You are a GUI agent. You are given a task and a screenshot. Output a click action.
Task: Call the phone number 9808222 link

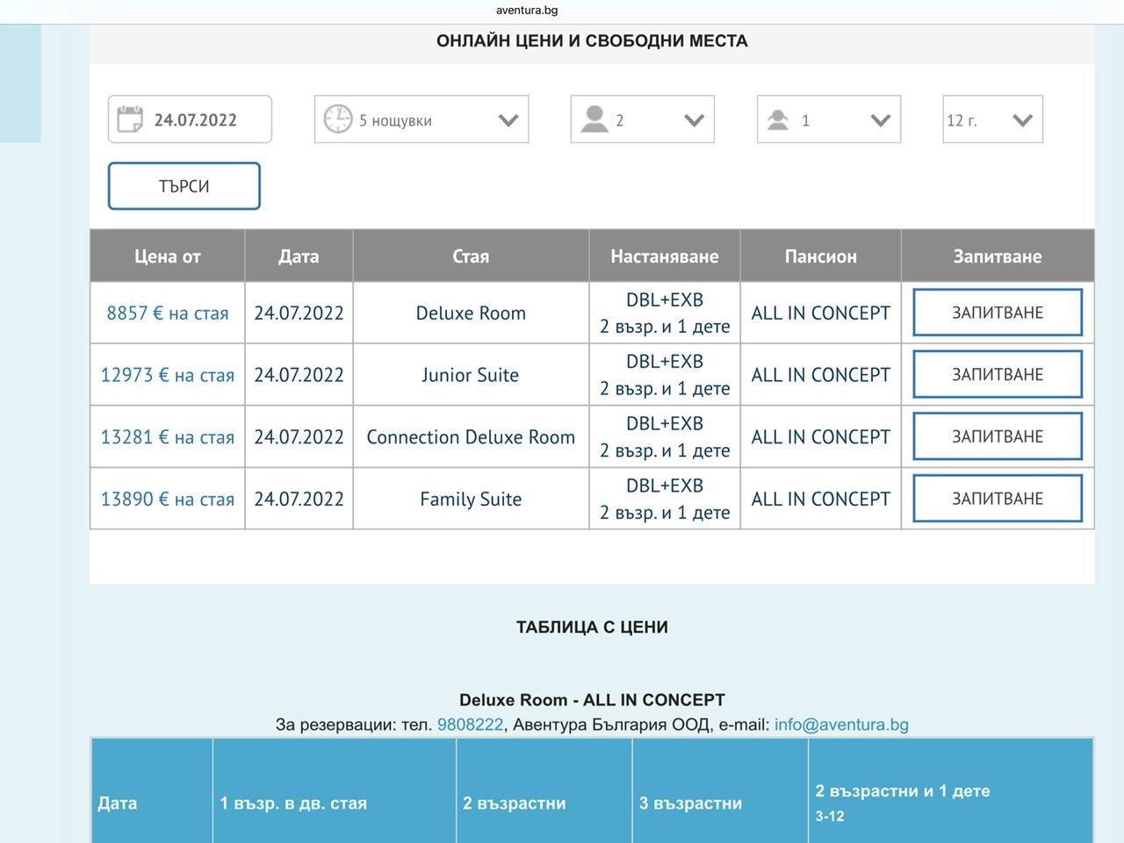[x=471, y=724]
